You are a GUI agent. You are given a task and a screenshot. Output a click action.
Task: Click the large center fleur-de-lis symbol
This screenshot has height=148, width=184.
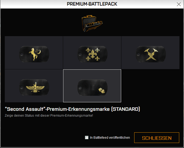click(x=92, y=53)
